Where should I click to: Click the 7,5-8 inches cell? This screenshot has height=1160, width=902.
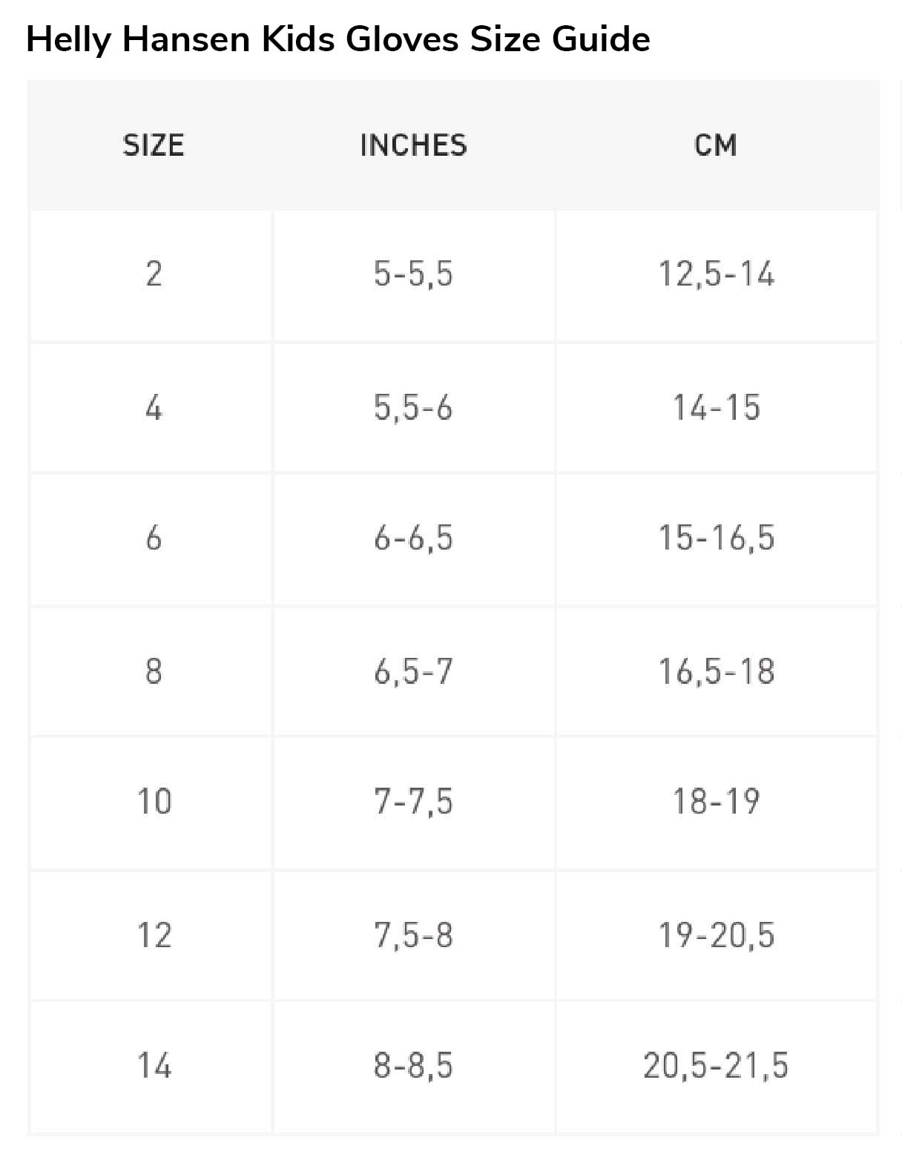(414, 935)
